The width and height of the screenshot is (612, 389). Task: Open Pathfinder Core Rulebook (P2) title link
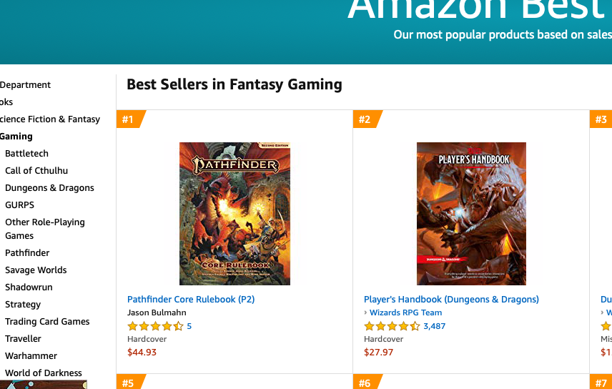191,299
